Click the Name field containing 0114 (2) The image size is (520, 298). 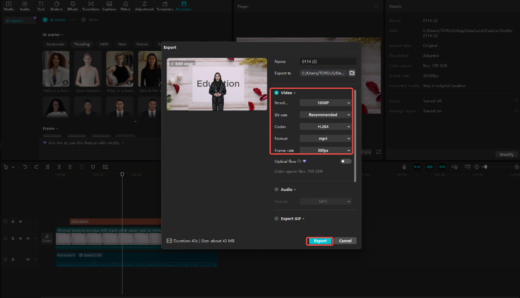(328, 62)
